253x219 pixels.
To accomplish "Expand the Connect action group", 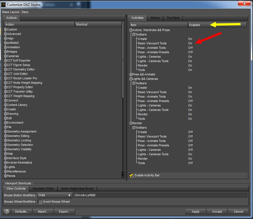I will (x=5, y=100).
